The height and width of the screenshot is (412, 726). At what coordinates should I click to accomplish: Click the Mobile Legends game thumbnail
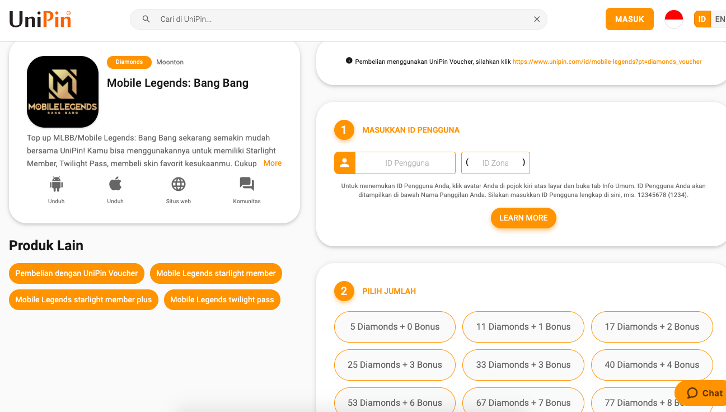63,92
